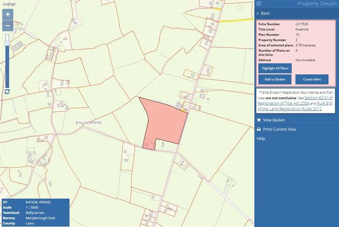Click the lower zoom slider track
The image size is (339, 227).
pos(7,67)
